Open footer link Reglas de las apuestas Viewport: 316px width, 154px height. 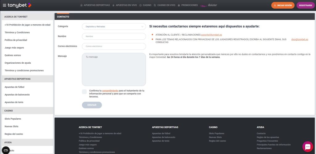coord(268,137)
